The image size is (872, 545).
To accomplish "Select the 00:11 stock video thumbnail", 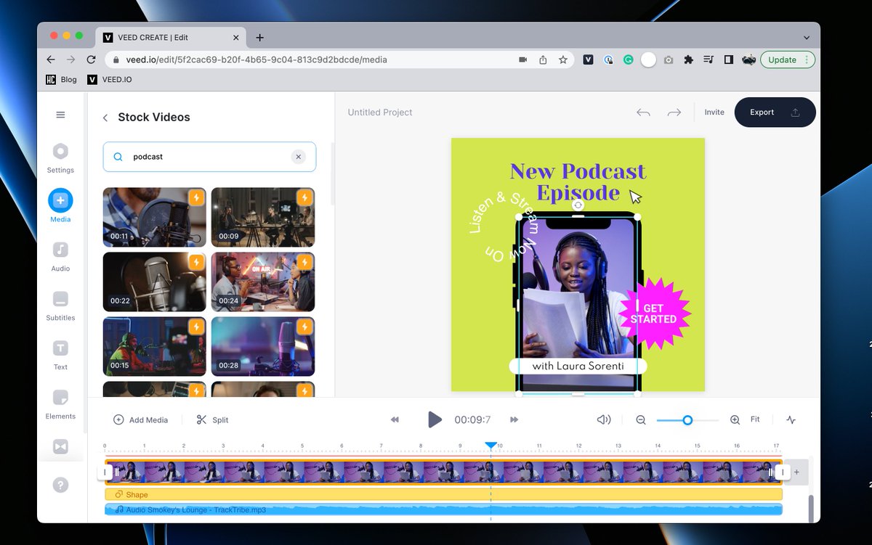I will click(154, 217).
